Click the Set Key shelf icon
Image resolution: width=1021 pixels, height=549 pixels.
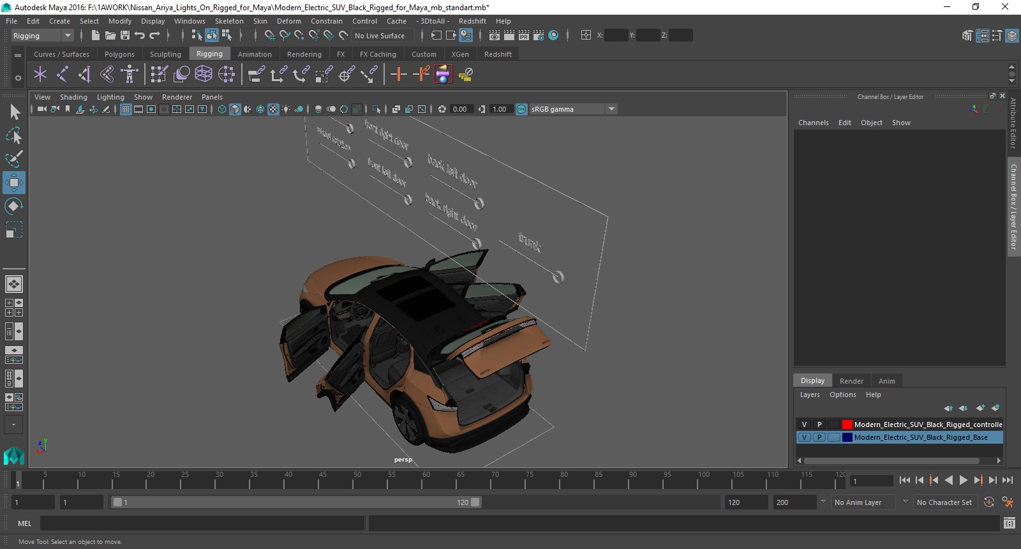tap(399, 75)
